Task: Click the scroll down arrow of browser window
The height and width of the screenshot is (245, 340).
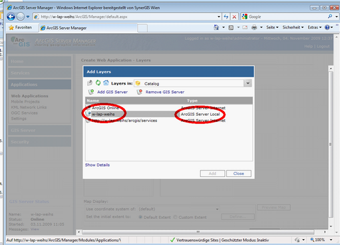Action: click(x=337, y=232)
